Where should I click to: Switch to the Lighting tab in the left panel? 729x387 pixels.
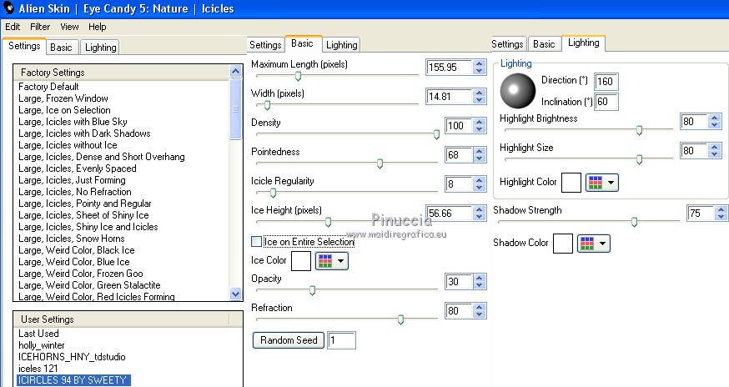tap(100, 48)
